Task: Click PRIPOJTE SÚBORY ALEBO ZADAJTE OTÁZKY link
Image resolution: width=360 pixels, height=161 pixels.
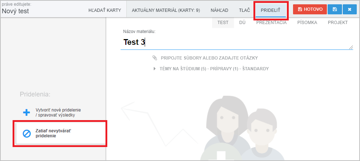Action: tap(209, 58)
